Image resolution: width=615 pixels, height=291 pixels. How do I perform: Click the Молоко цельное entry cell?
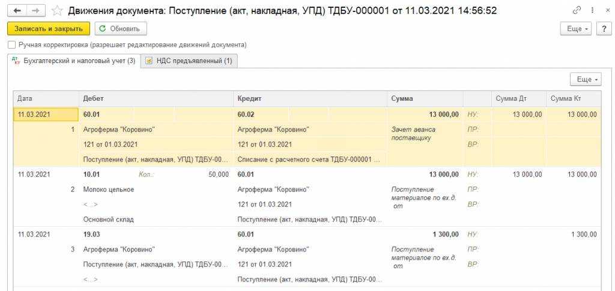[x=109, y=190]
